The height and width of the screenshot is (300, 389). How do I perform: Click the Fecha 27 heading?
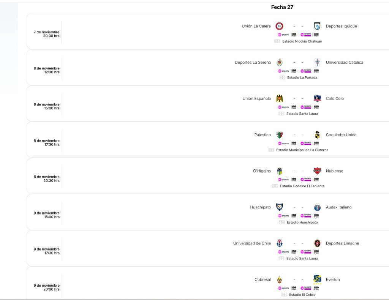(x=282, y=7)
